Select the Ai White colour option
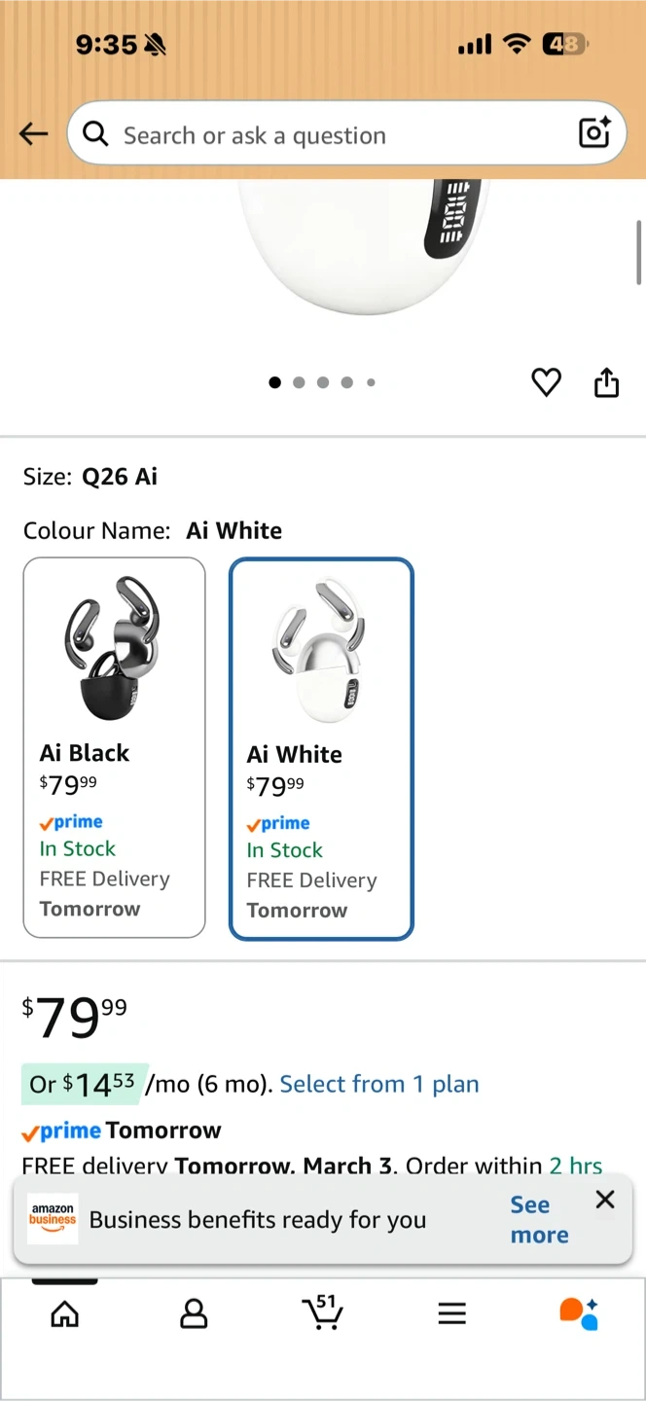The height and width of the screenshot is (1401, 646). (321, 748)
